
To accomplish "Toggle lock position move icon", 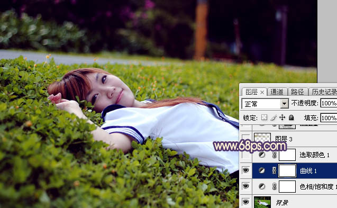I will click(x=282, y=117).
